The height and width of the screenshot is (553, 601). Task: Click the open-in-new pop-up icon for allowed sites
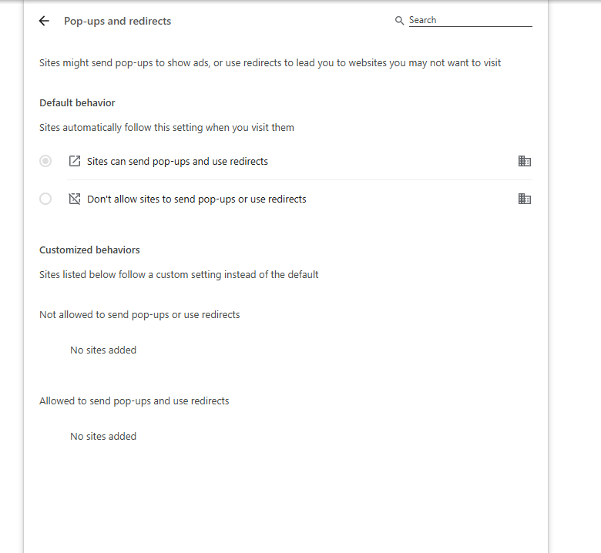click(x=75, y=161)
